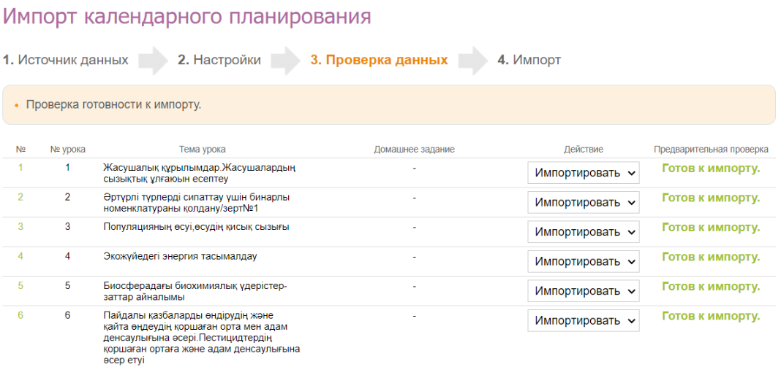Click the green row number 5
This screenshot has height=367, width=781.
tap(20, 286)
